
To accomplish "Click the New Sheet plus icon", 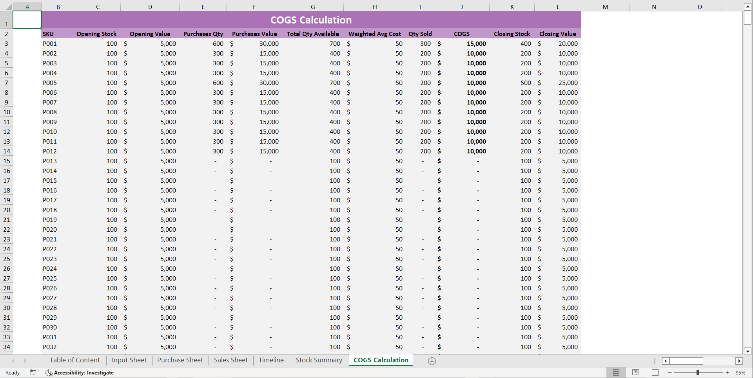I will click(x=432, y=361).
